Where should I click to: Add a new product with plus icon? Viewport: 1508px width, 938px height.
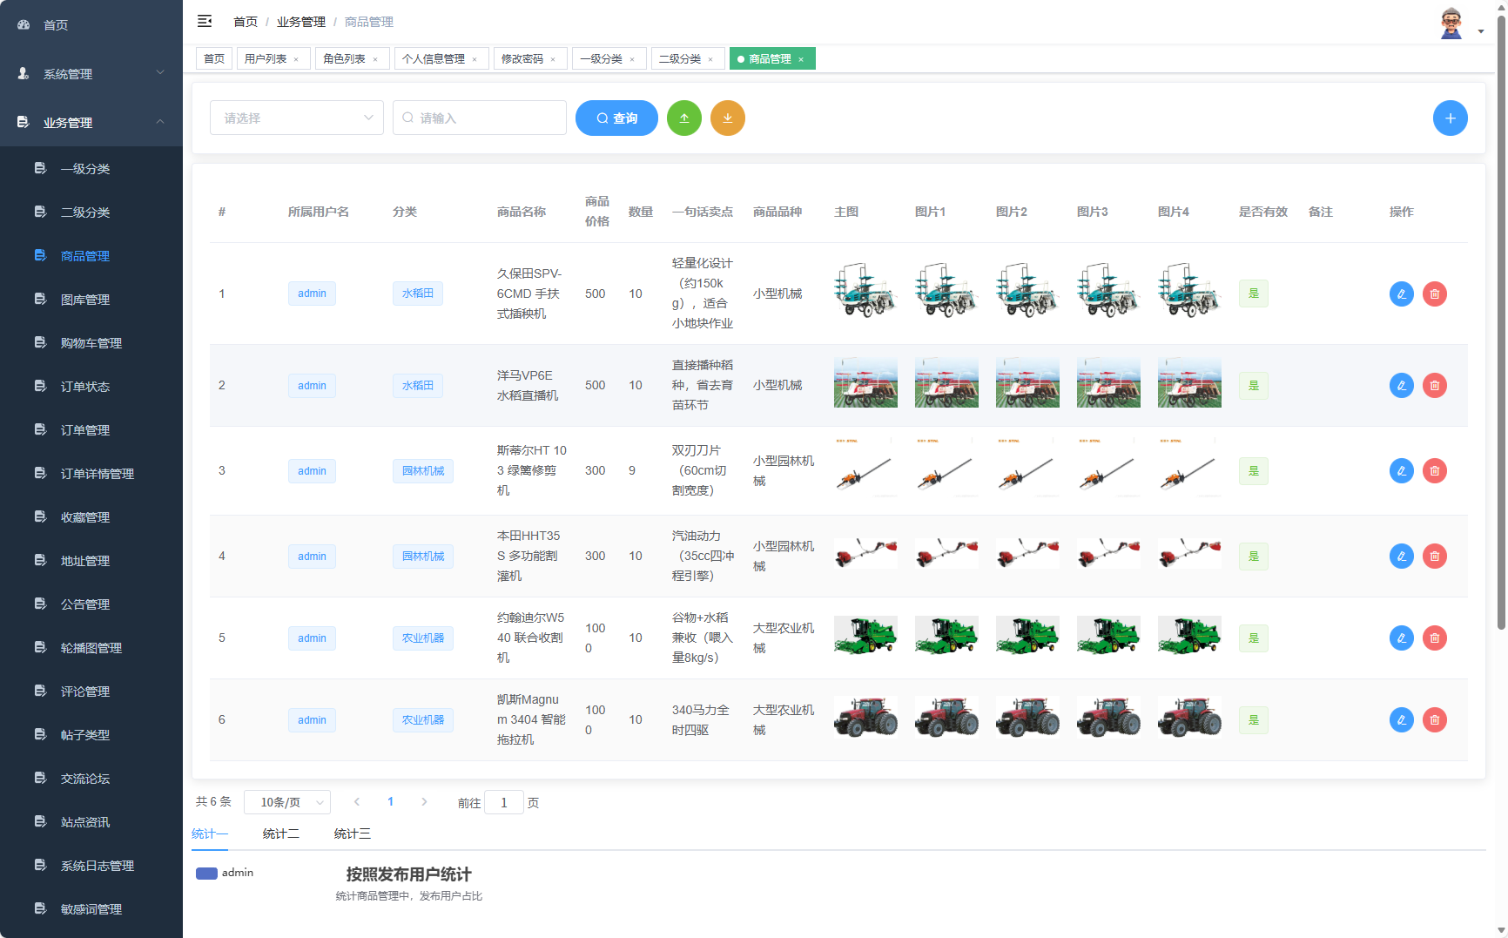click(x=1451, y=118)
